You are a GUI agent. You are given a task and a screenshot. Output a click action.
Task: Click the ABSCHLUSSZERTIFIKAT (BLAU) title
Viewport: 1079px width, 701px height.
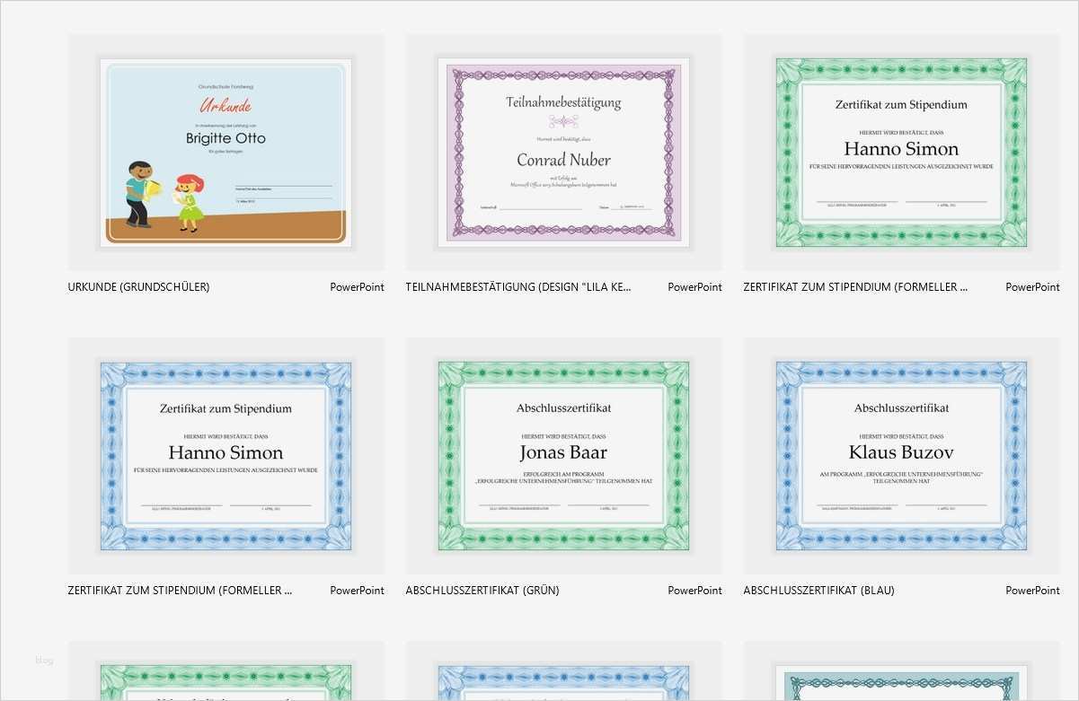pyautogui.click(x=819, y=591)
